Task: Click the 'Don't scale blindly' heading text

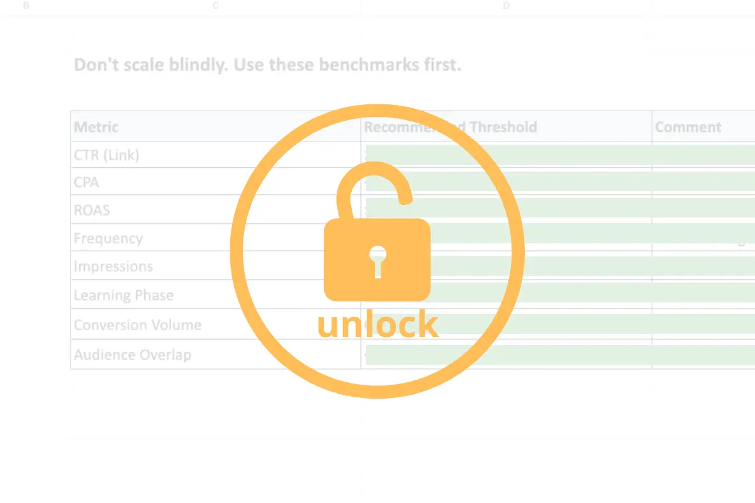Action: (267, 65)
